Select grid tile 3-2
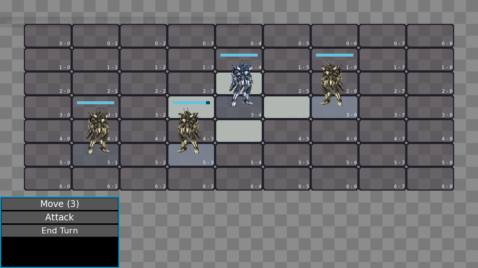This screenshot has width=478, height=268. pos(143,107)
